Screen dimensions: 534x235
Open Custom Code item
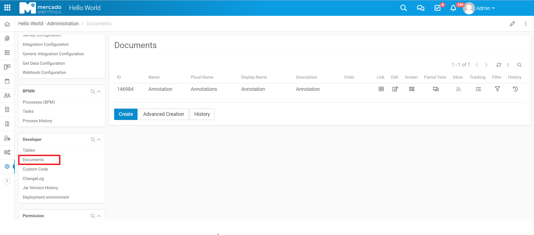[35, 169]
